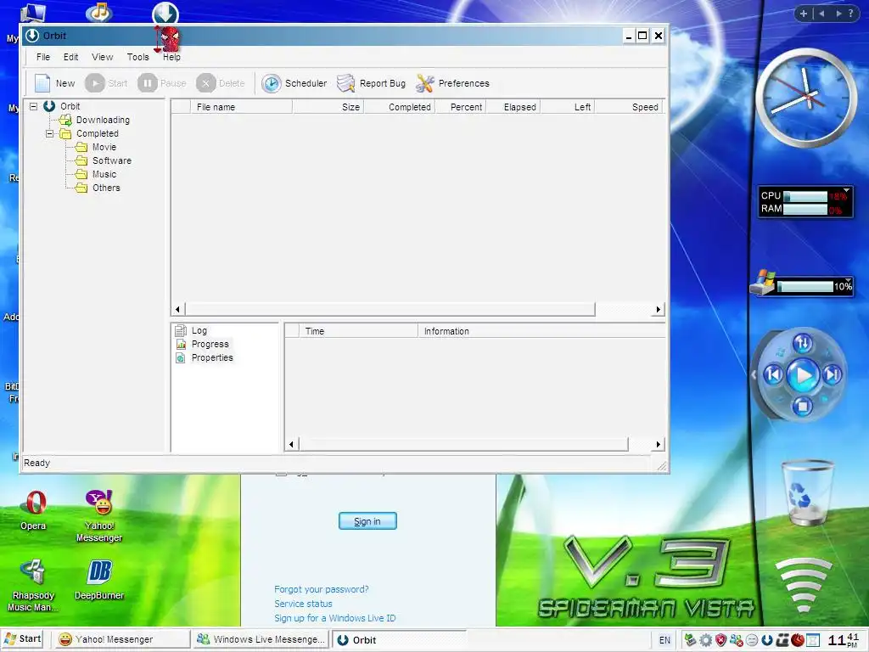Click the Delete toolbar button
Viewport: 869px width, 652px height.
[x=220, y=83]
